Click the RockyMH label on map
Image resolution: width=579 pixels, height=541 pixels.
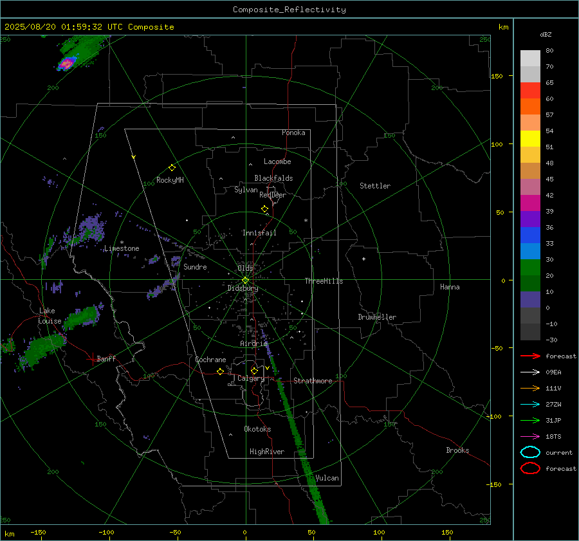tap(170, 180)
